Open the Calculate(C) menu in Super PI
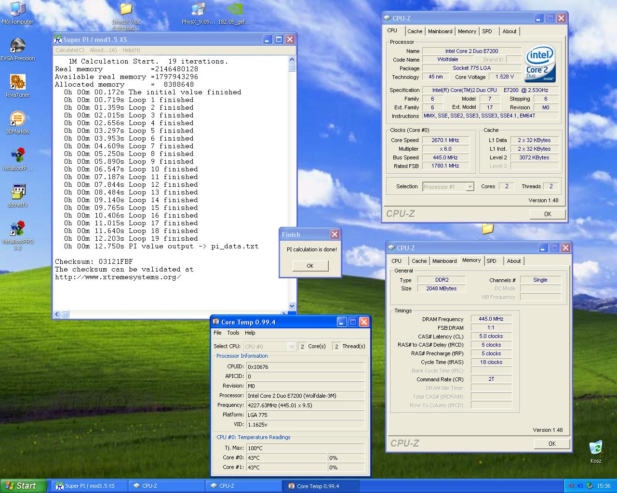 (x=69, y=50)
